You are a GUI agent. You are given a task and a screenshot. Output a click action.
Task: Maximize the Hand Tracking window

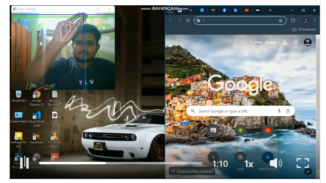pyautogui.click(x=98, y=9)
